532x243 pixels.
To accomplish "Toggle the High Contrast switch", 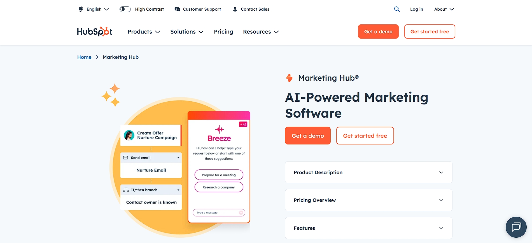I will (125, 9).
